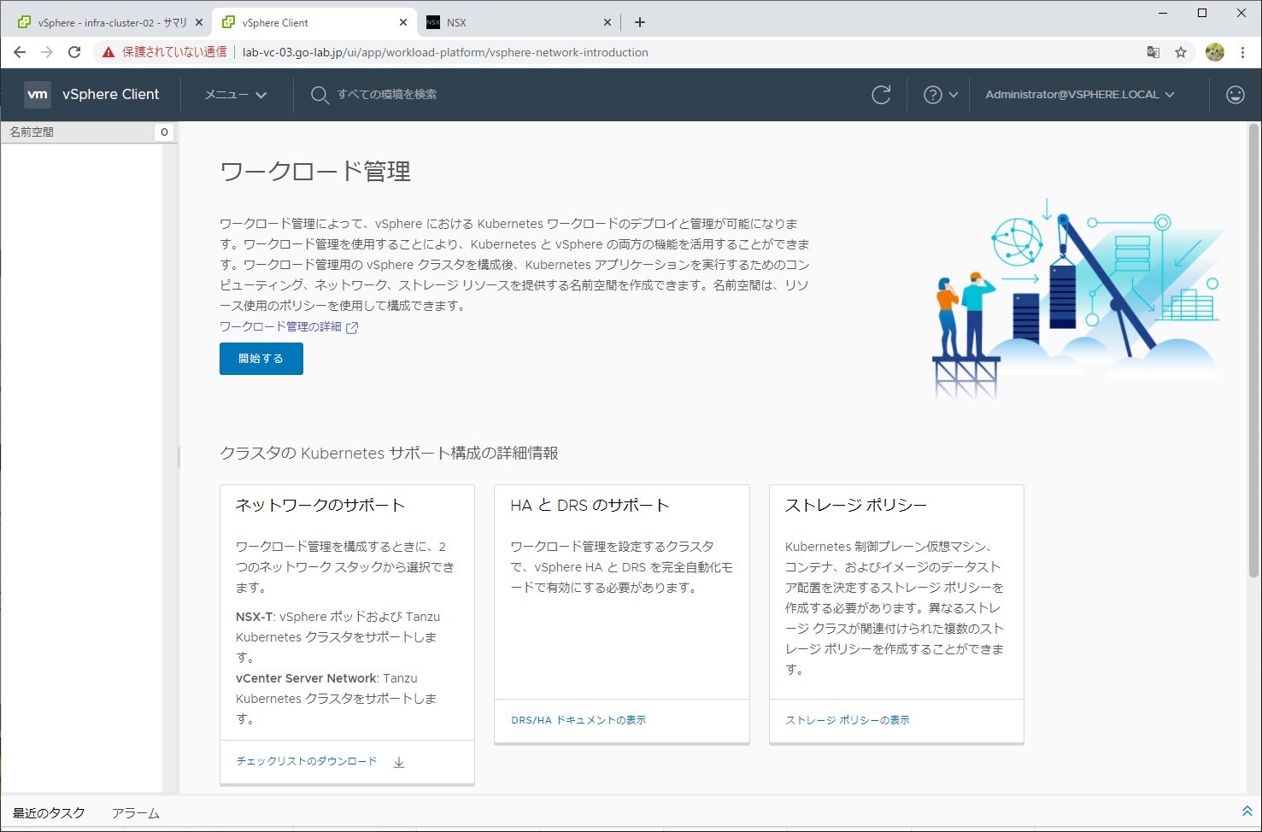The width and height of the screenshot is (1262, 832).
Task: Click the チェックリストのダウンロード link
Action: pos(307,761)
